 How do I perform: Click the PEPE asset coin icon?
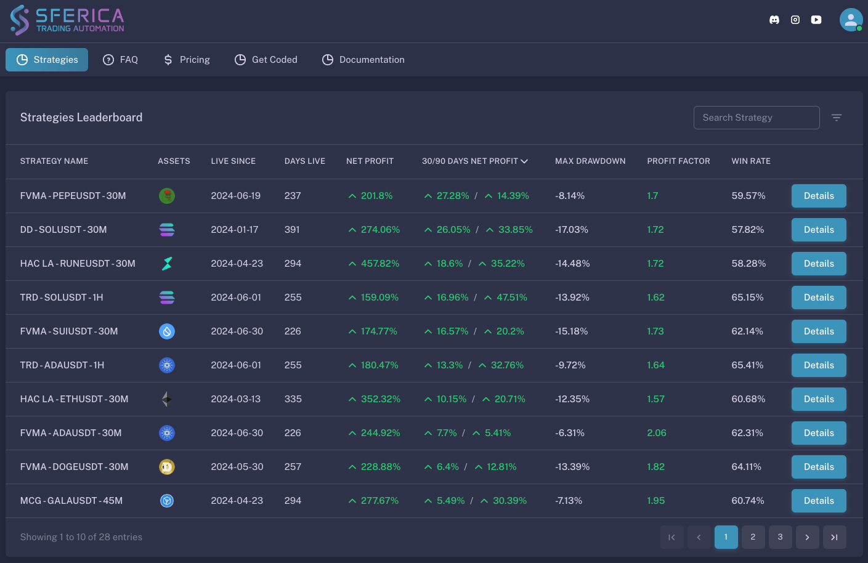[167, 196]
